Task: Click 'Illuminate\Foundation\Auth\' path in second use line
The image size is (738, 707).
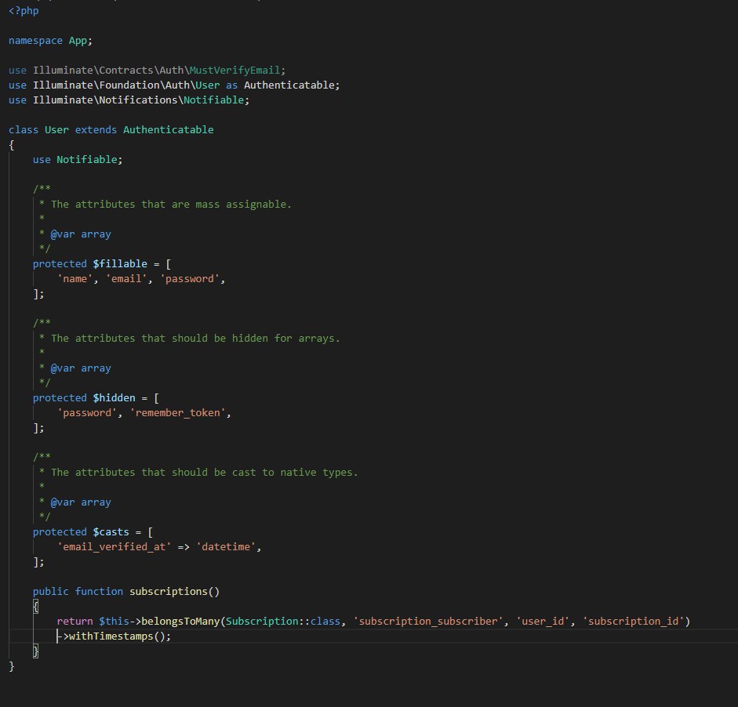Action: (x=114, y=85)
